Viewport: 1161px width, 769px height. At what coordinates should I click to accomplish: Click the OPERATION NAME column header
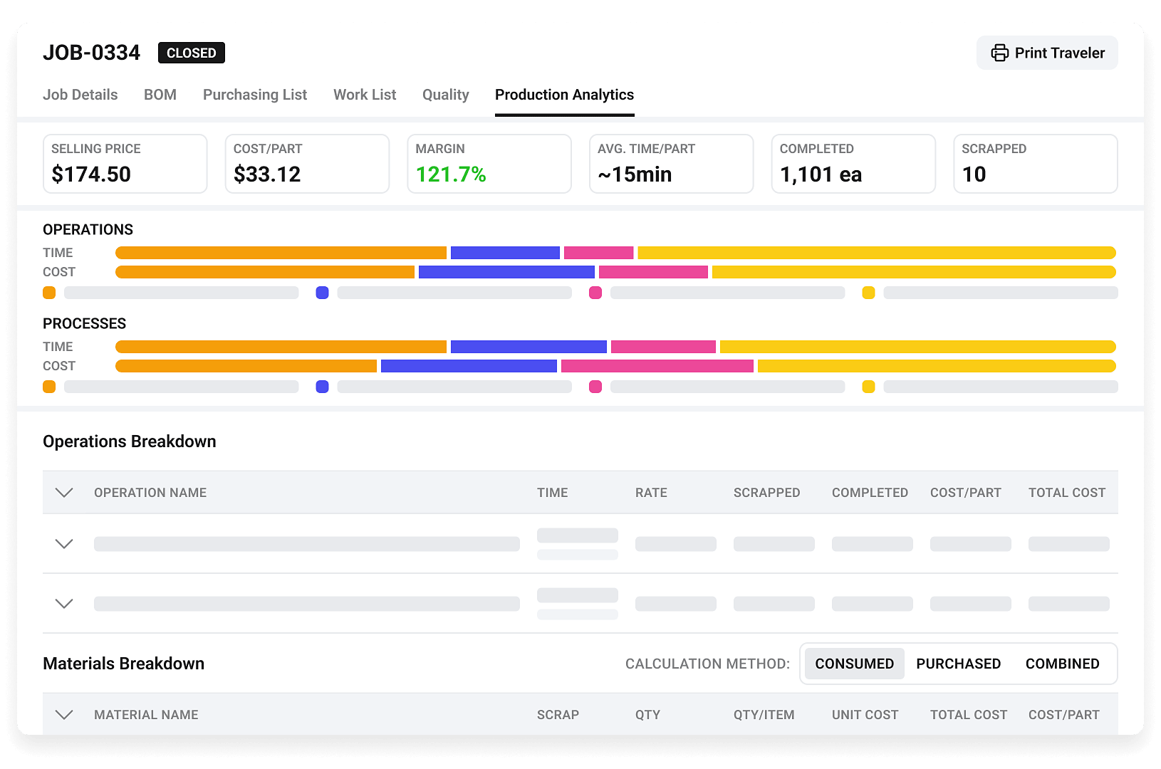tap(150, 493)
